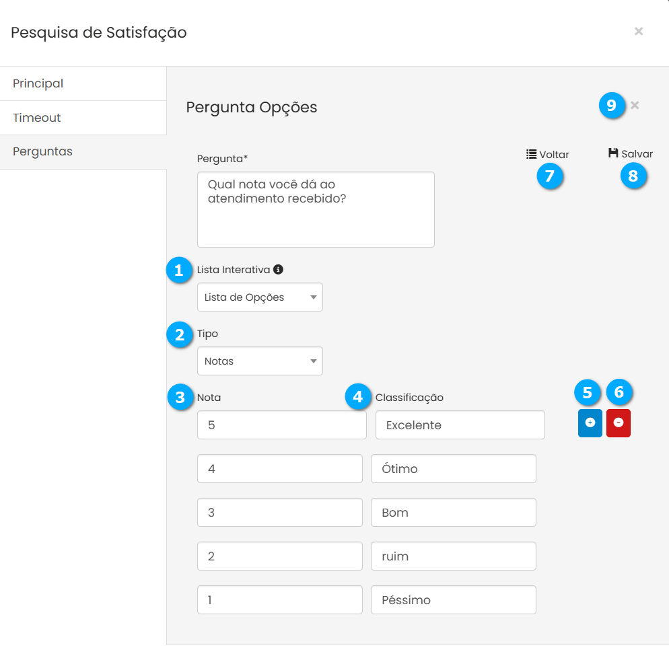Click the red remove row button
Image resolution: width=669 pixels, height=658 pixels.
619,423
